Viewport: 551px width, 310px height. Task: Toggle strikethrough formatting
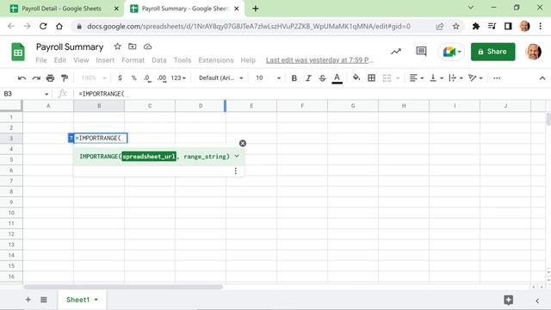322,78
